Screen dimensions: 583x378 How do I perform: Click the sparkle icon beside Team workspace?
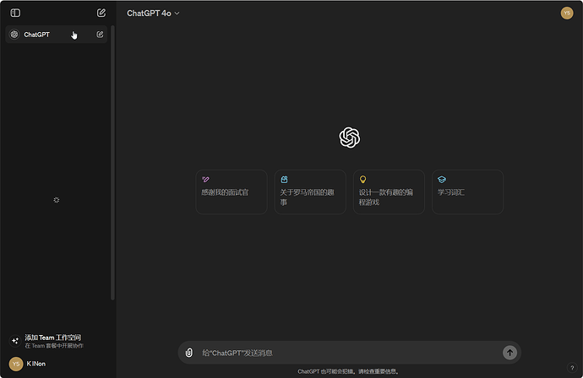pos(15,341)
